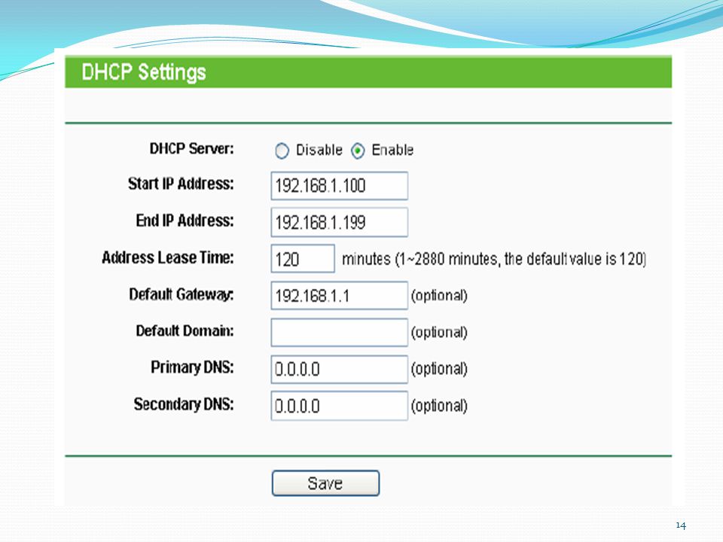
Task: Select the Enable DHCP Server radio button
Action: [x=358, y=151]
